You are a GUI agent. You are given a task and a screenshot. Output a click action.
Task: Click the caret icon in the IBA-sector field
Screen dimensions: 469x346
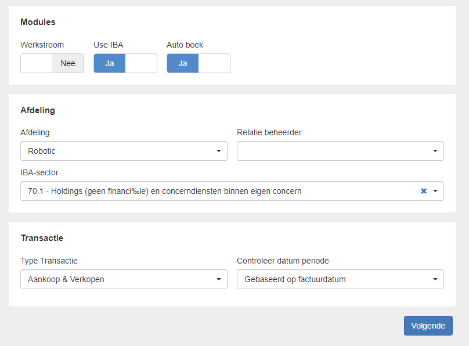pyautogui.click(x=435, y=191)
